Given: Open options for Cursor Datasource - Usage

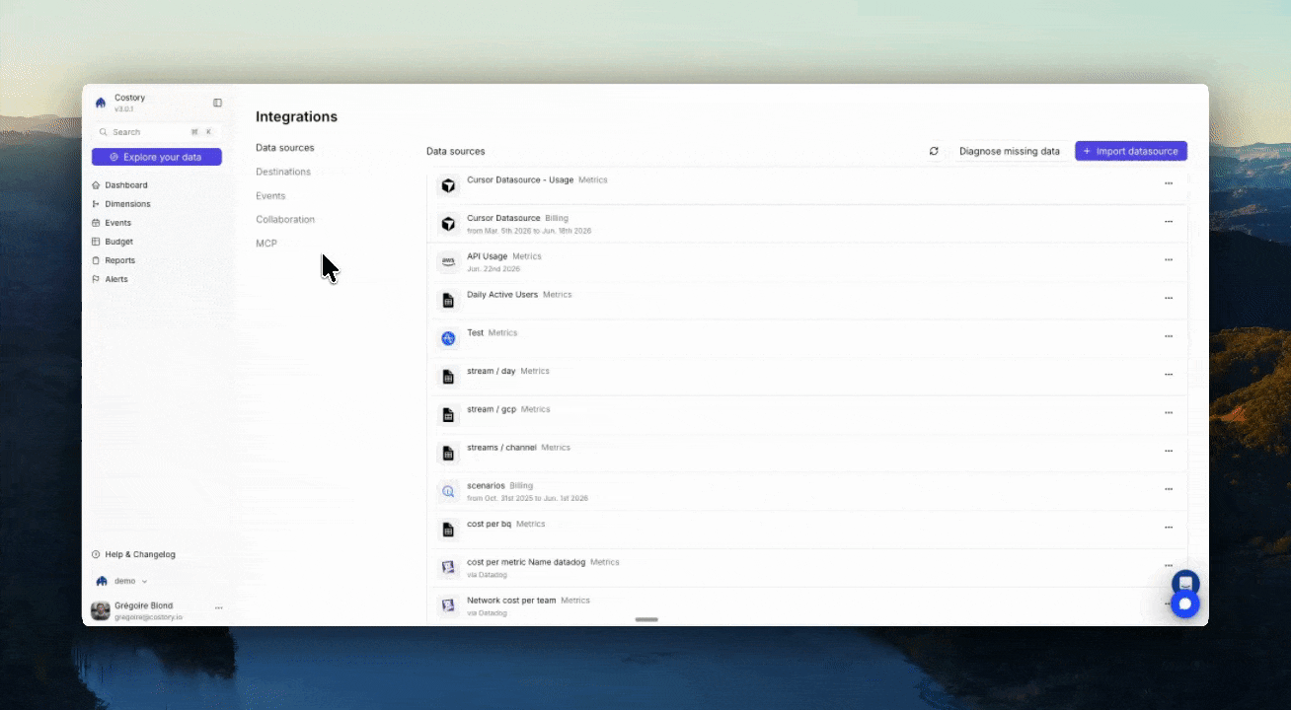Looking at the screenshot, I should click(x=1169, y=183).
